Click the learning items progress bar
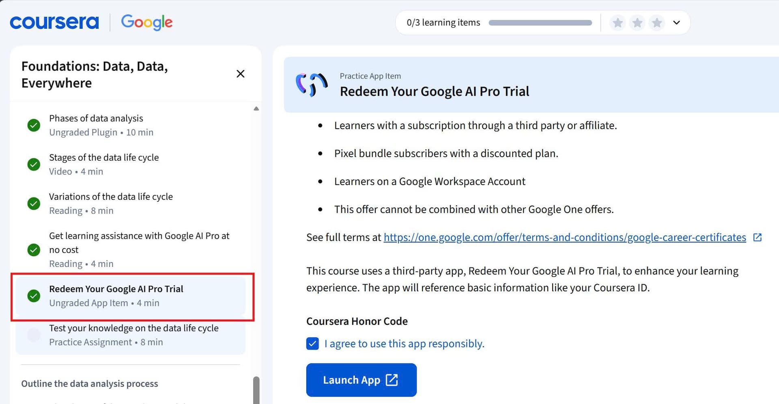This screenshot has width=779, height=404. (540, 23)
